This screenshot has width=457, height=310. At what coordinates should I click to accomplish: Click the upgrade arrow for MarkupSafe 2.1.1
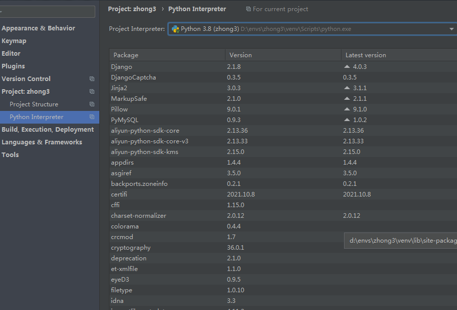[347, 99]
